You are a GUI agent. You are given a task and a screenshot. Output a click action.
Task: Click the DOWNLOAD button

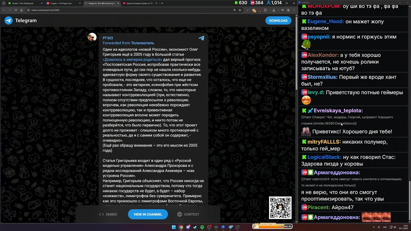(x=278, y=21)
